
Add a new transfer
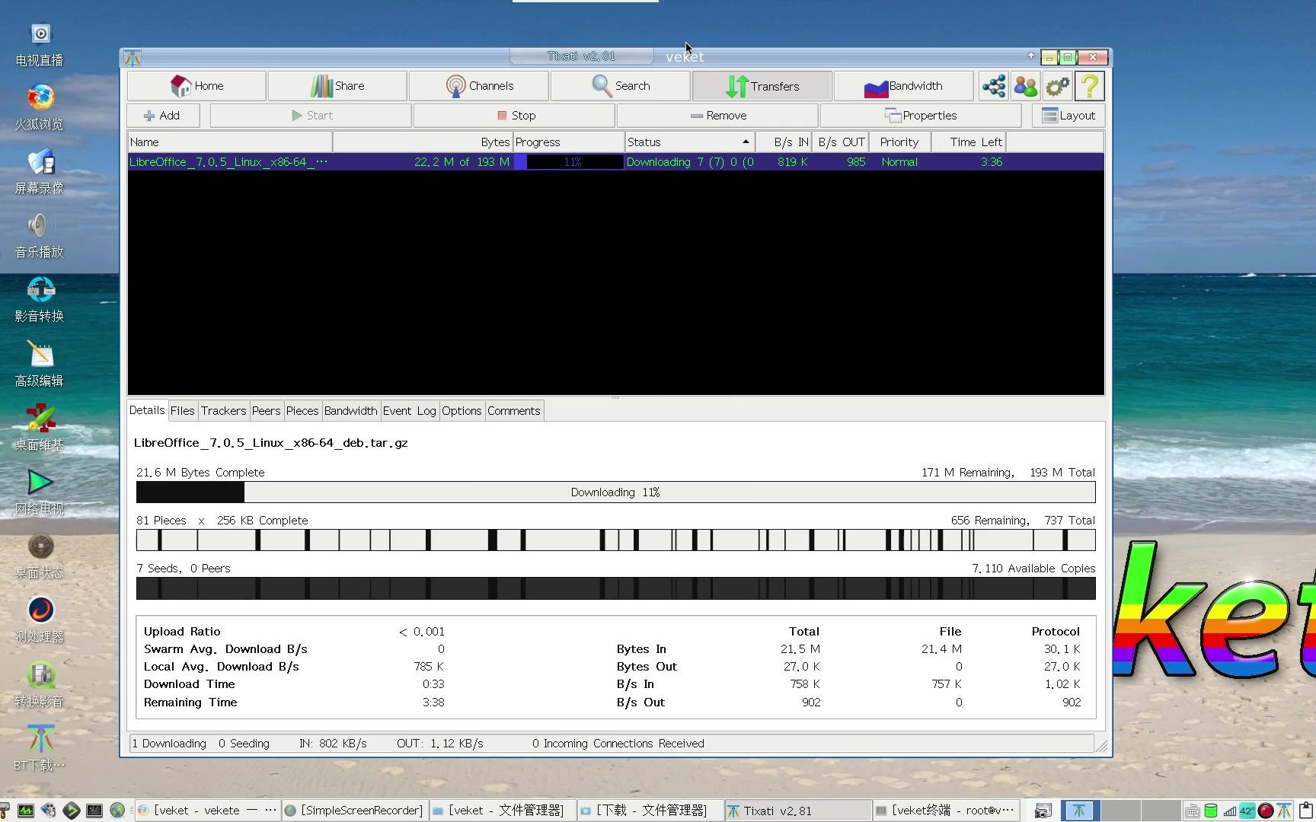[163, 116]
